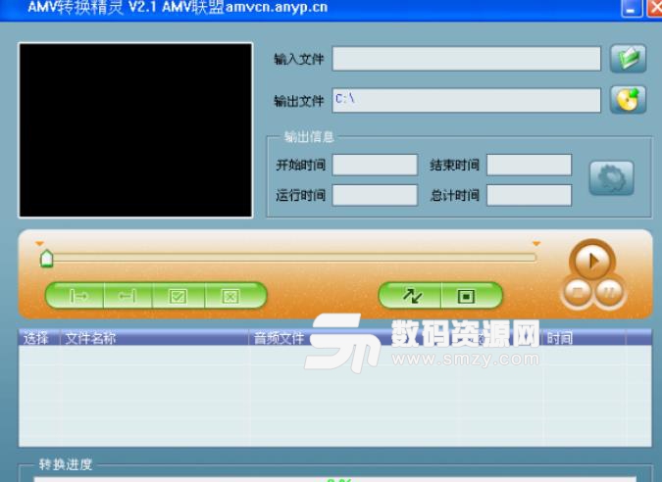This screenshot has height=482, width=662.
Task: Stop playback with round stop button
Action: coord(577,291)
